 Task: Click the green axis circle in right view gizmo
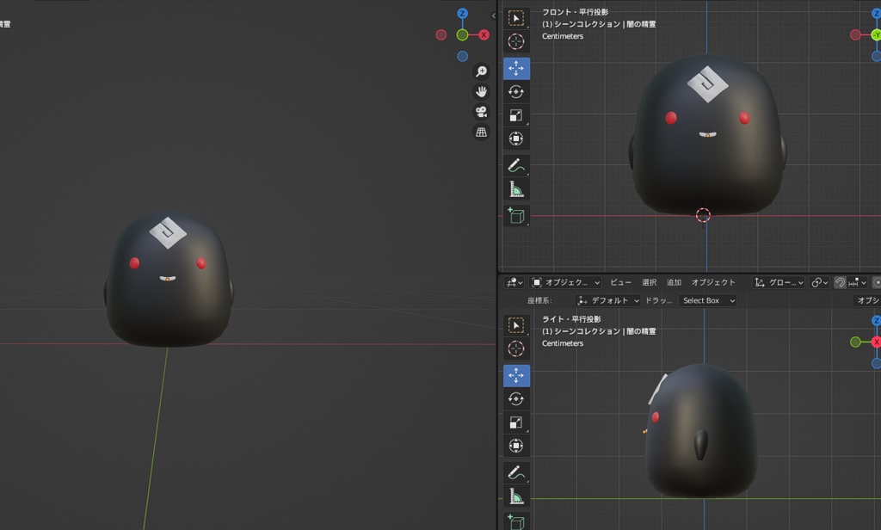855,342
